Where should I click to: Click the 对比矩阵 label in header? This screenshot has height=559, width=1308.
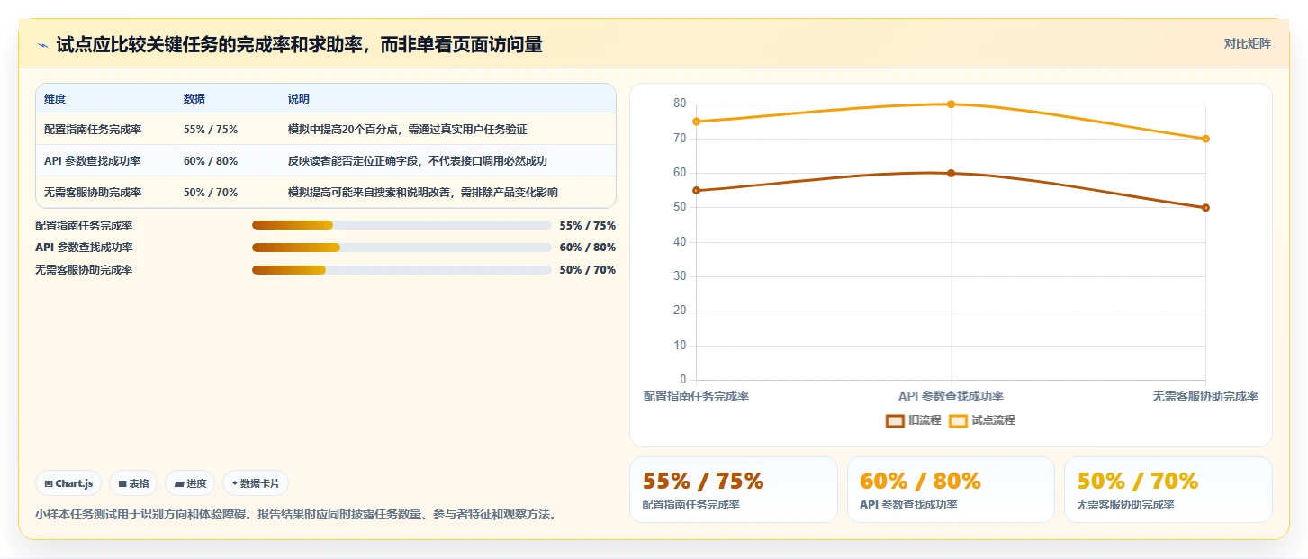tap(1247, 44)
